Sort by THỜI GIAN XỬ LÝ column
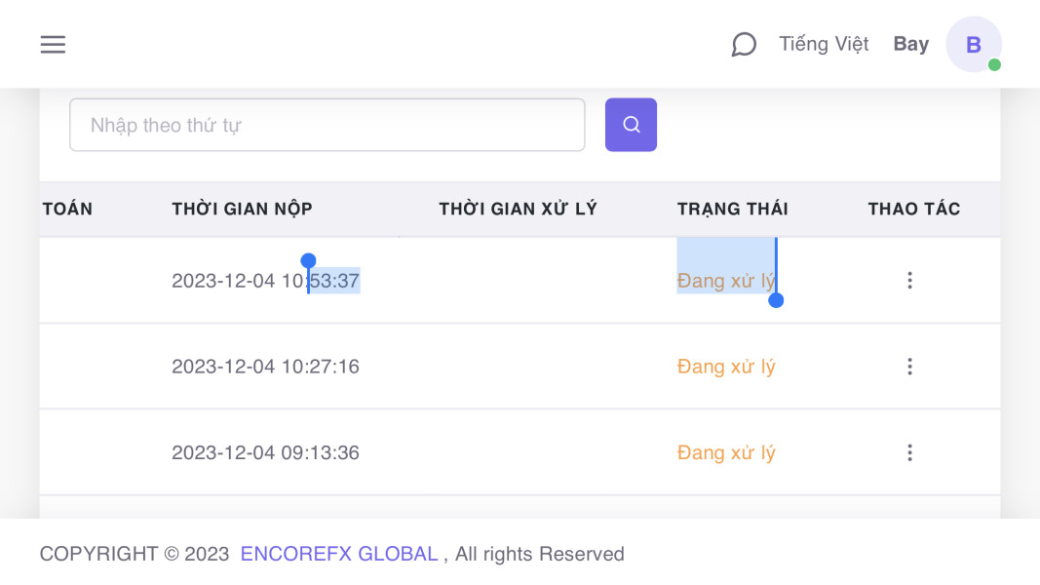 [518, 209]
